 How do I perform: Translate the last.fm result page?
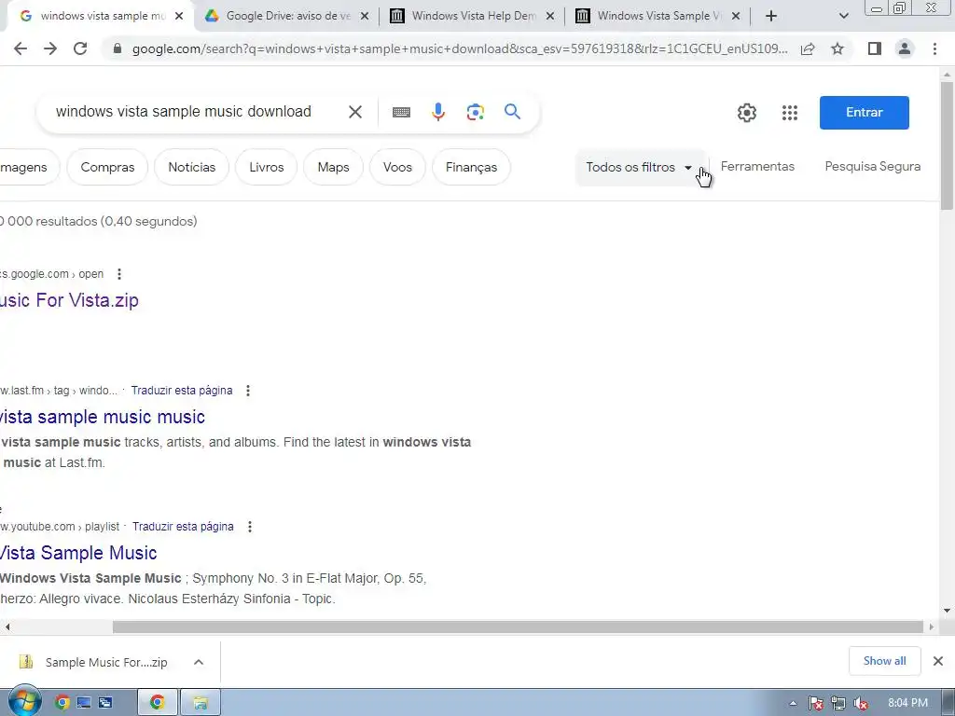(182, 391)
